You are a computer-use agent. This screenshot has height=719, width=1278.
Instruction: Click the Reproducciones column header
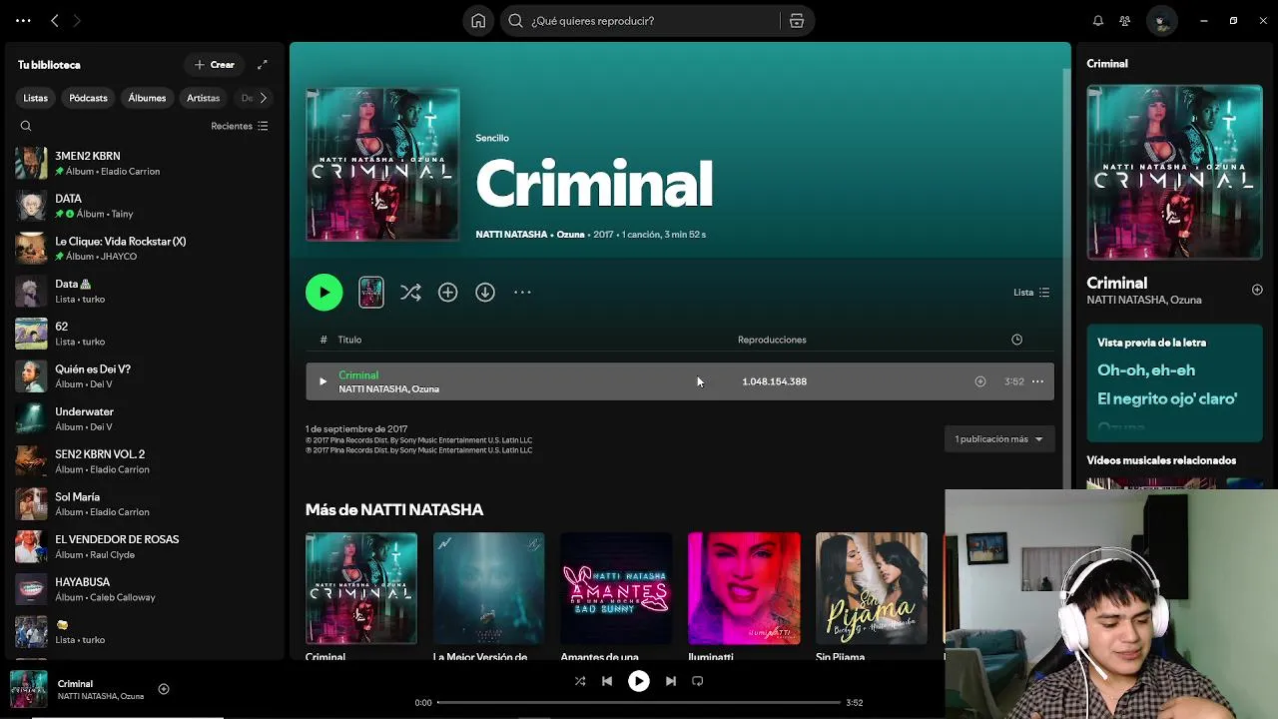772,340
